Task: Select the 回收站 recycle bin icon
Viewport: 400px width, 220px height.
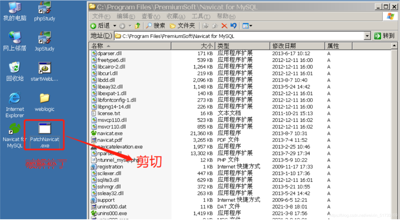Action: pos(15,72)
